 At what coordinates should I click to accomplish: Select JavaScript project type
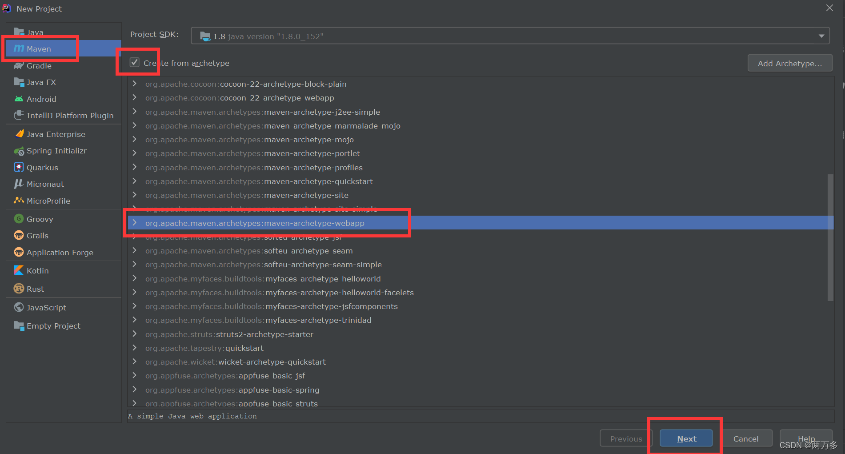click(64, 307)
